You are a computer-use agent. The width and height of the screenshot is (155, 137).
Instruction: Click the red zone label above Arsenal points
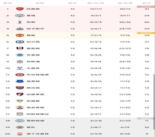tap(146, 7)
